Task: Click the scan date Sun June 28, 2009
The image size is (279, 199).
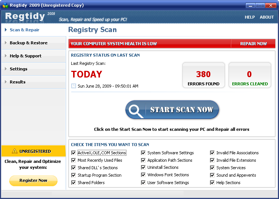Action: point(108,86)
